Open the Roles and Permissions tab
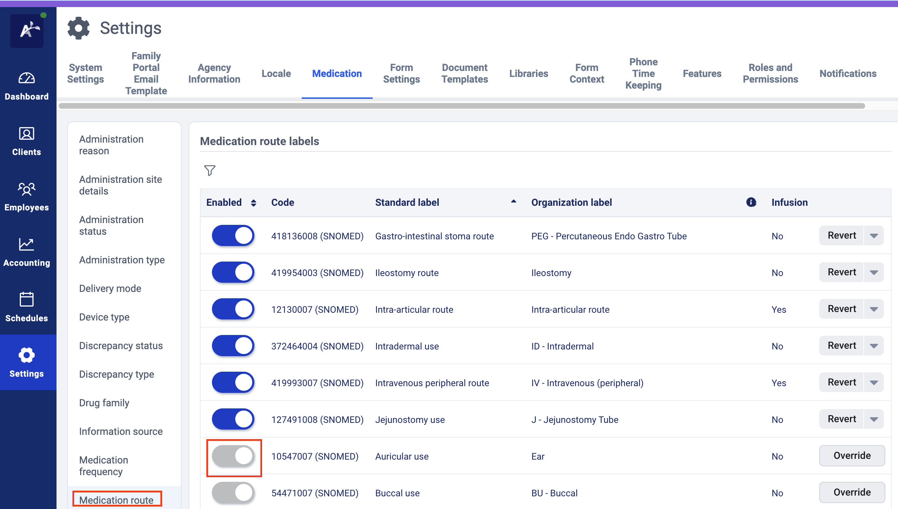The height and width of the screenshot is (509, 898). point(770,73)
